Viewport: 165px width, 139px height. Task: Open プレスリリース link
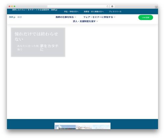pos(115,12)
